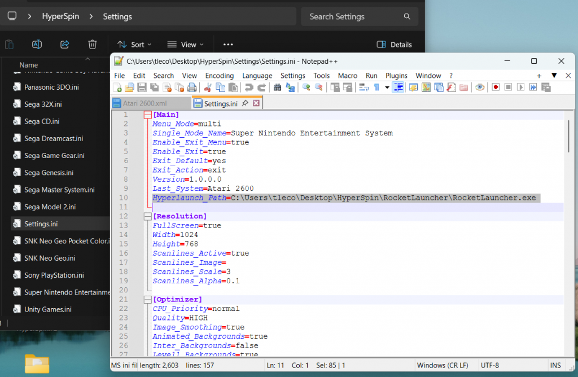Click the Notepad++ vertical scrollbar thumb
Screen dimensions: 578x377
click(x=568, y=136)
